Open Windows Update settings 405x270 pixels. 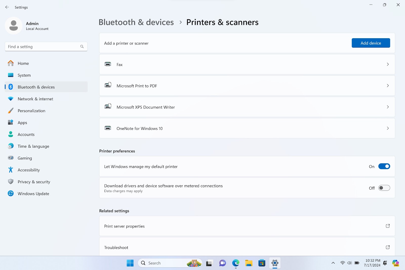(46, 194)
